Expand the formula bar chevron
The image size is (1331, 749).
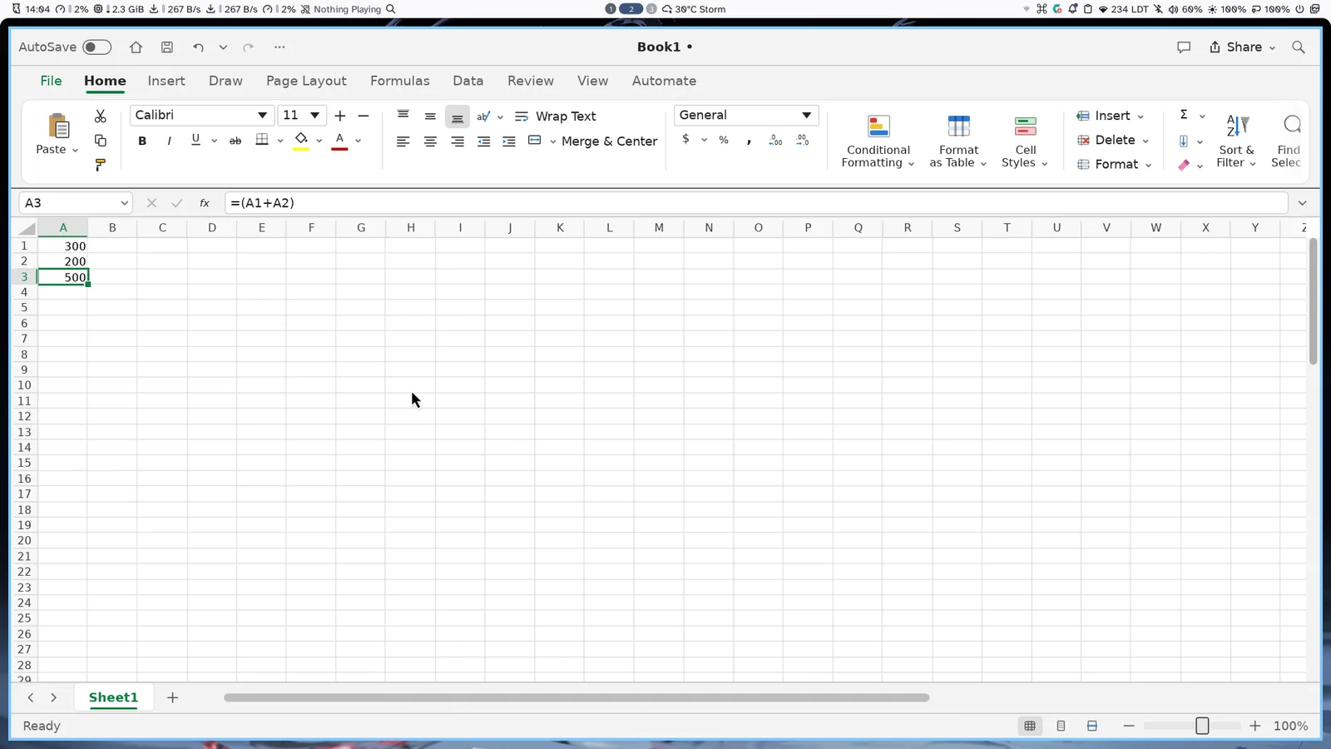1302,203
